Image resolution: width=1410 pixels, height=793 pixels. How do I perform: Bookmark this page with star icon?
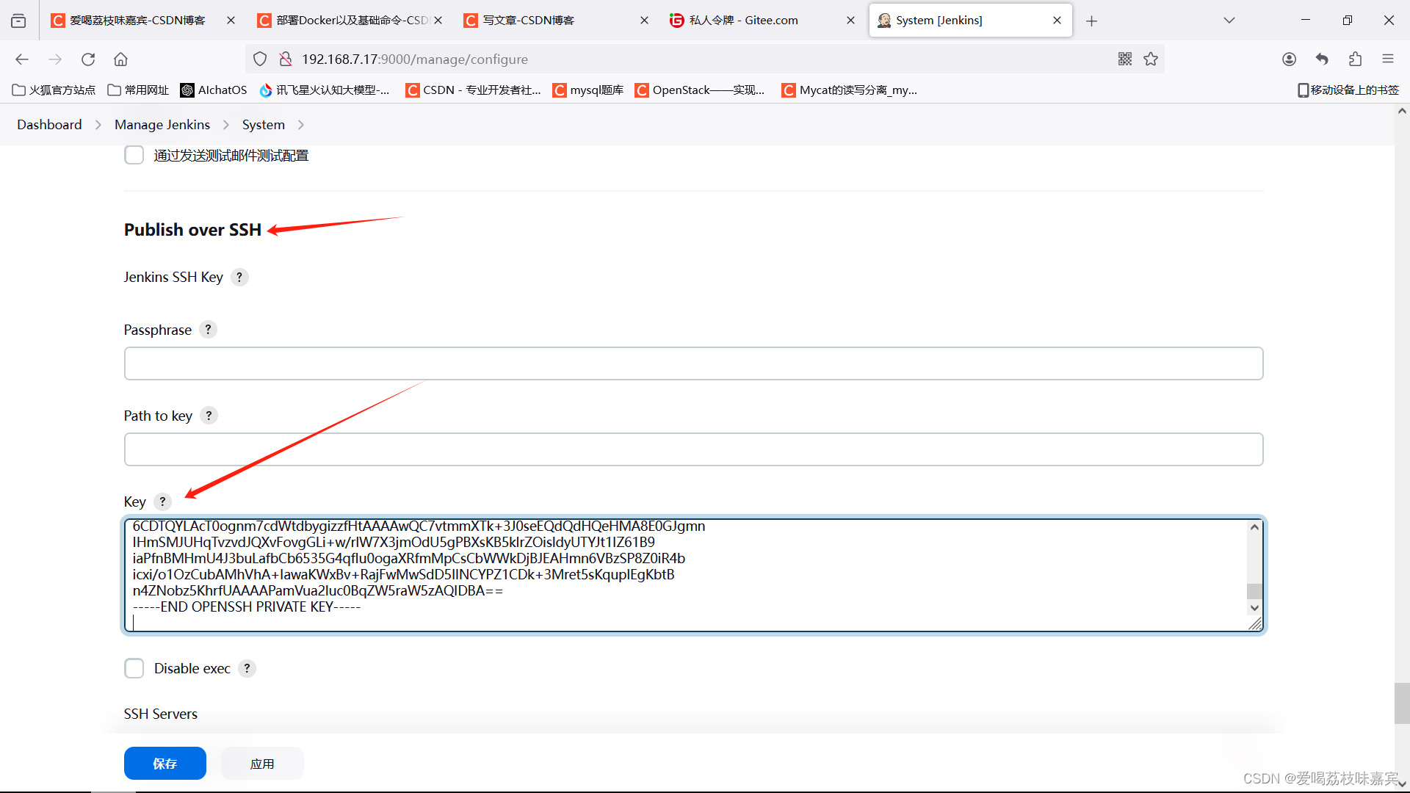coord(1151,59)
